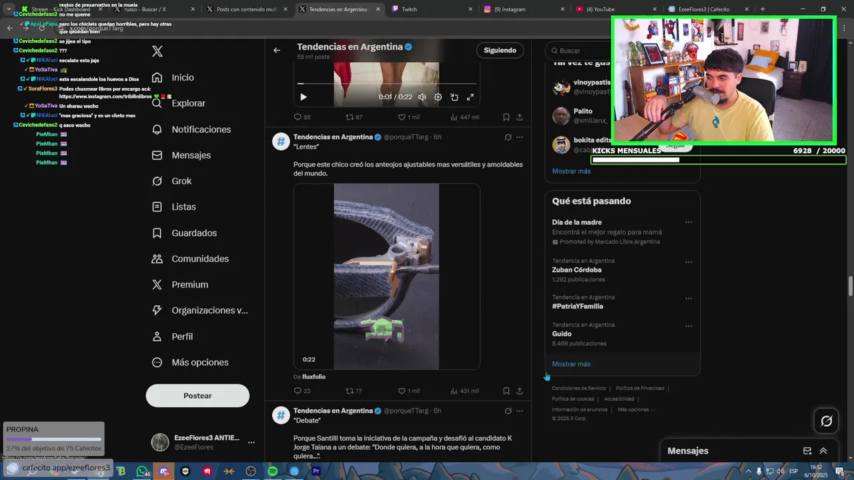Switch to the Instagram browser tab

[525, 9]
